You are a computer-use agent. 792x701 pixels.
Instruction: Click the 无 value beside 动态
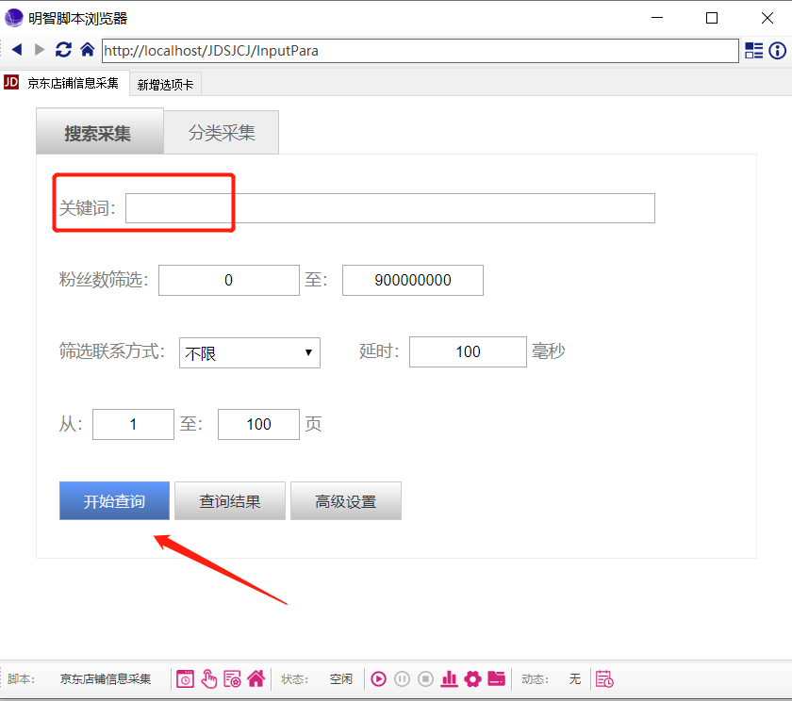(575, 679)
